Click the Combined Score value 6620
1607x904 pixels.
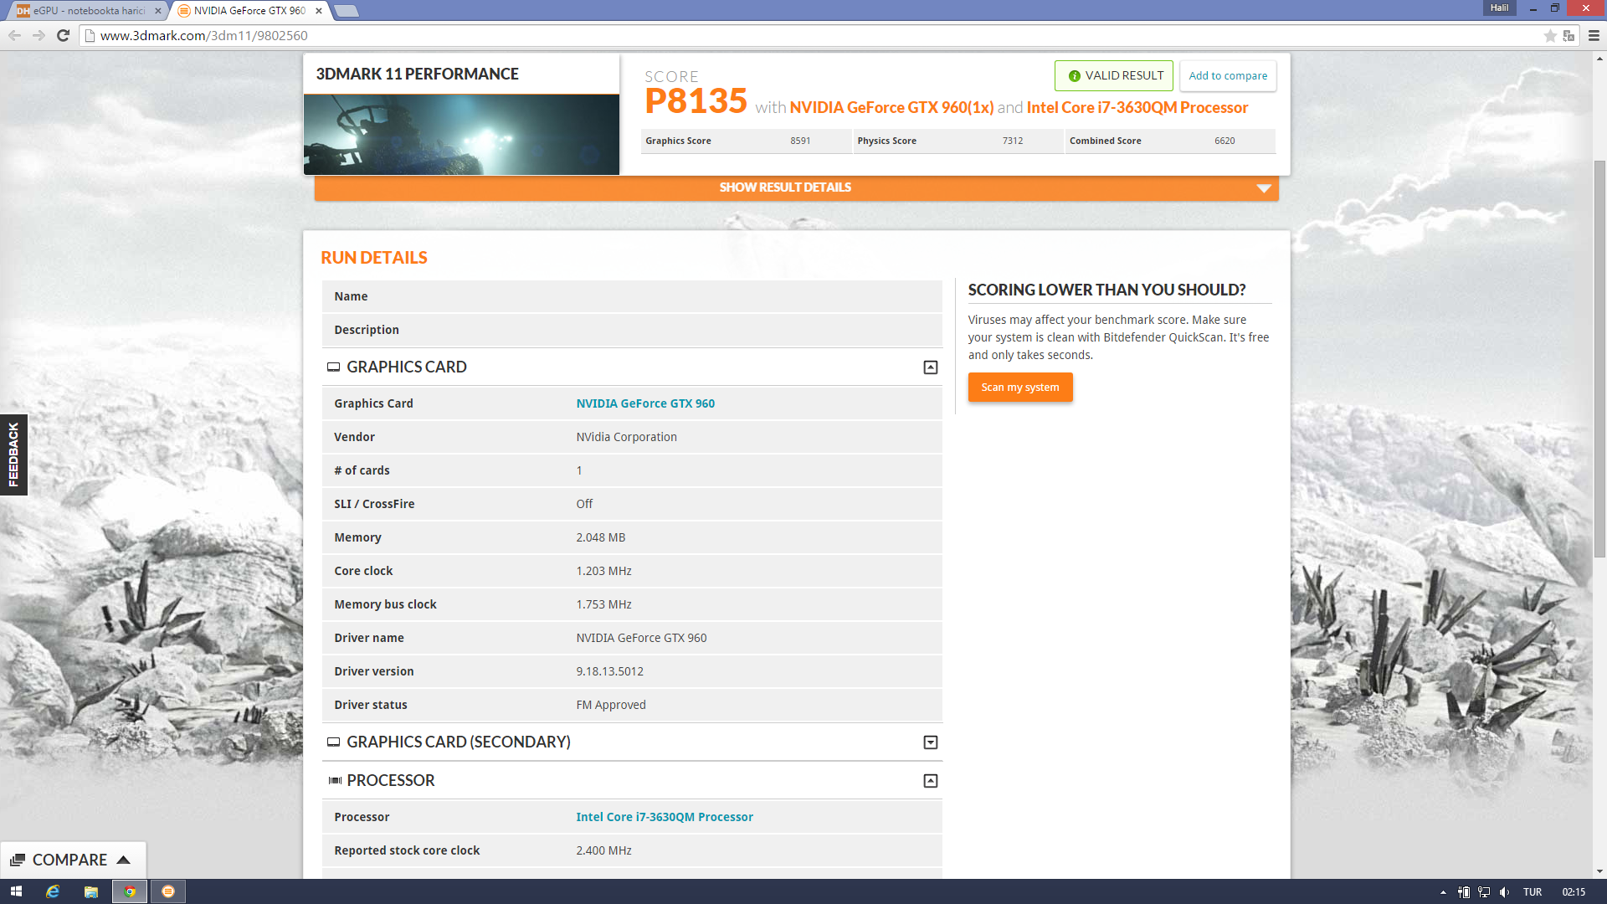coord(1225,141)
